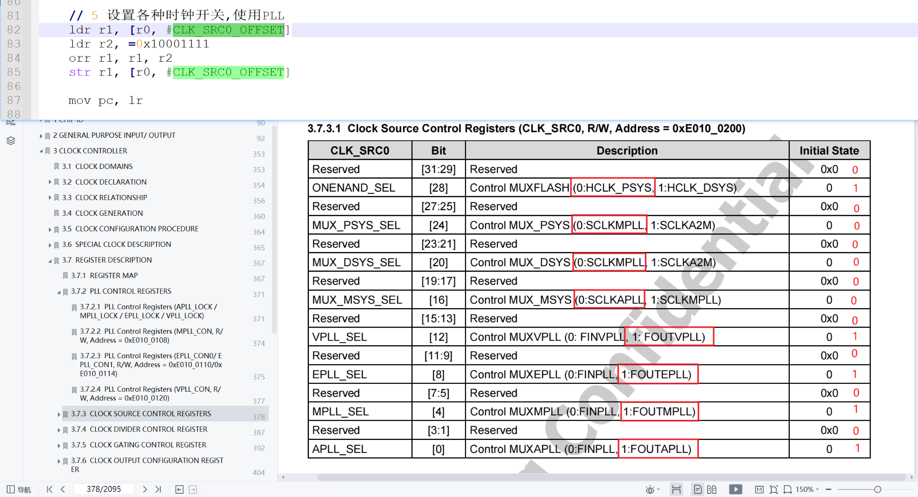Click horizontal scrollbar left arrow
Image resolution: width=918 pixels, height=497 pixels.
pyautogui.click(x=283, y=477)
